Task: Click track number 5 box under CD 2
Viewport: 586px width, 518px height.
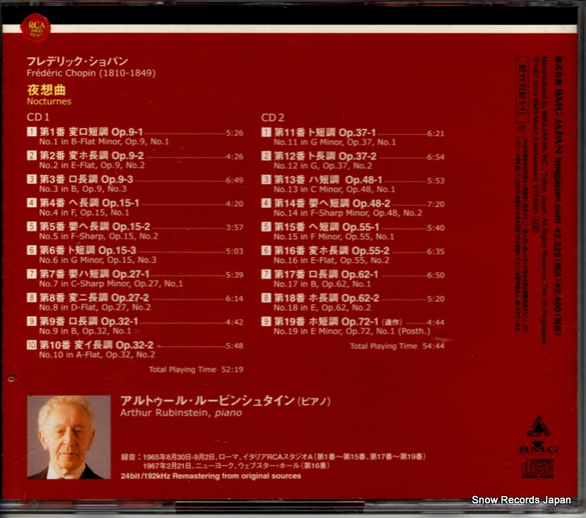Action: pos(267,226)
